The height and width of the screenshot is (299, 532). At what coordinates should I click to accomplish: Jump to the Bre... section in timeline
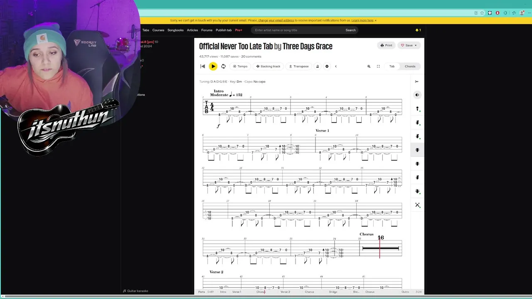click(356, 292)
